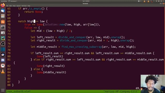The image size is (165, 93).
Task: Open the Help menu
Action: click(x=29, y=6)
